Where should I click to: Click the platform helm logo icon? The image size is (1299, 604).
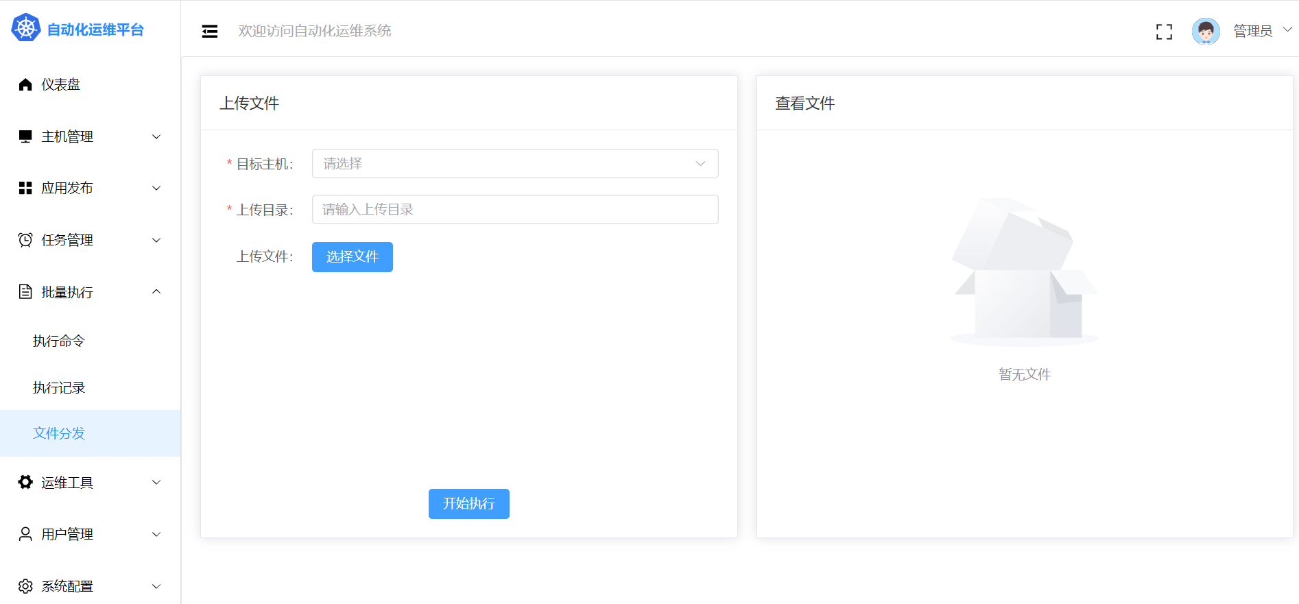pos(26,28)
